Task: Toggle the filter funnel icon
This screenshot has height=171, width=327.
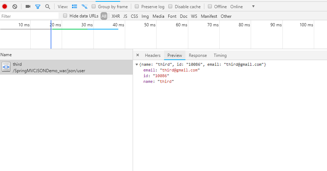Action: coord(37,6)
